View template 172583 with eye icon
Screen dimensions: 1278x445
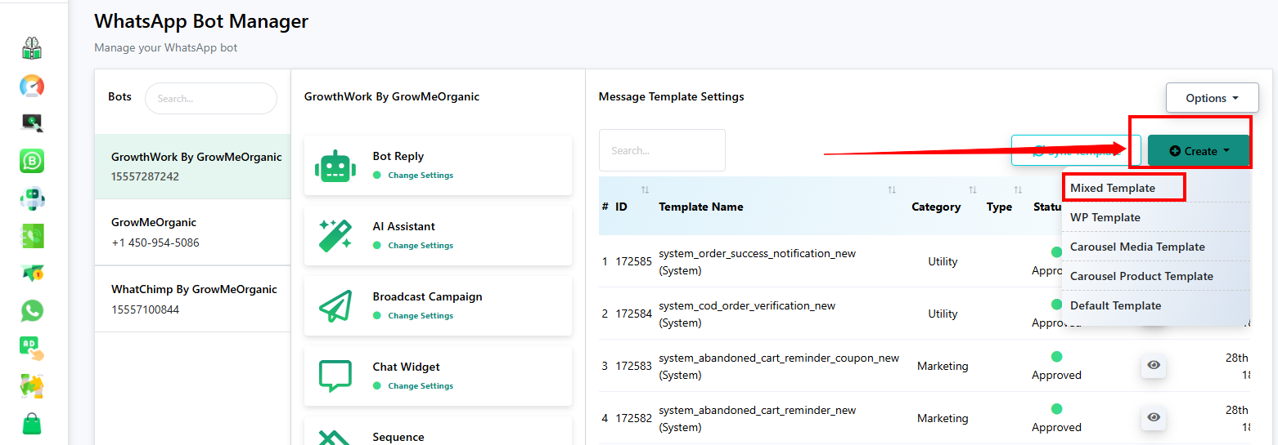click(x=1154, y=365)
